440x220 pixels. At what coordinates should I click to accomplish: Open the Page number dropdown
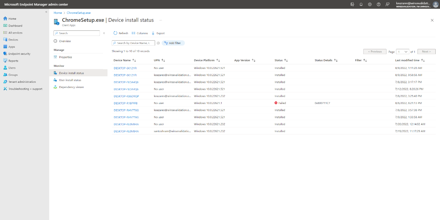tap(402, 52)
